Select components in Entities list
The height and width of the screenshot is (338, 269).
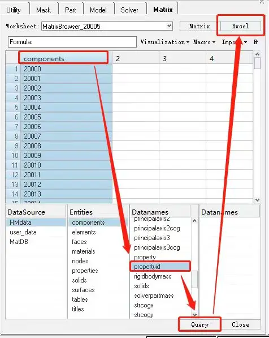[x=98, y=223]
